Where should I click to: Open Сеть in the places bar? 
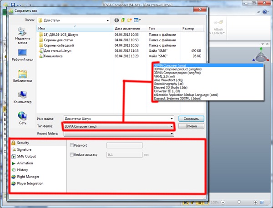pyautogui.click(x=22, y=118)
